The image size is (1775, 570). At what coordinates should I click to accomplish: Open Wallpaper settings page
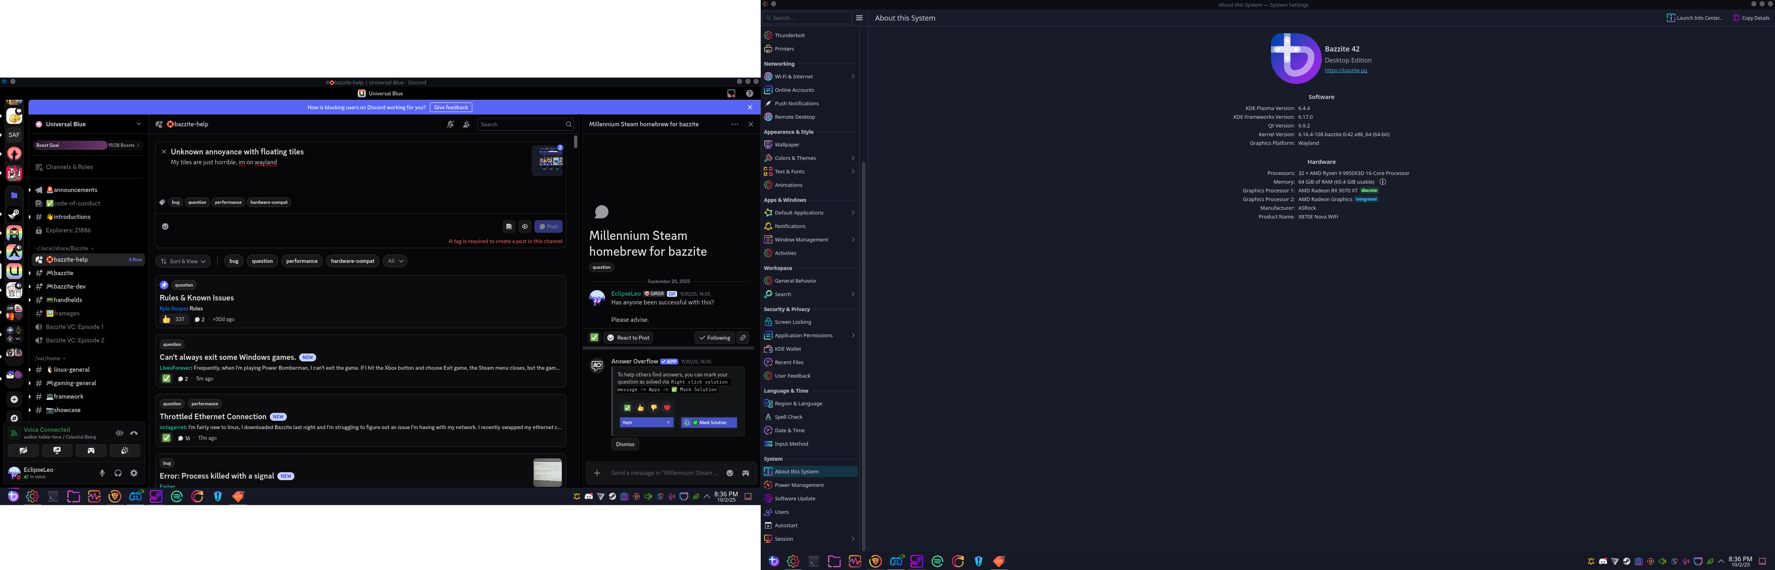[x=786, y=144]
